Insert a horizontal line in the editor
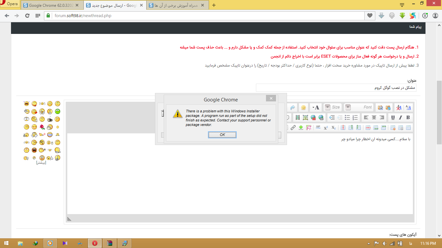This screenshot has height=248, width=442. click(x=318, y=128)
